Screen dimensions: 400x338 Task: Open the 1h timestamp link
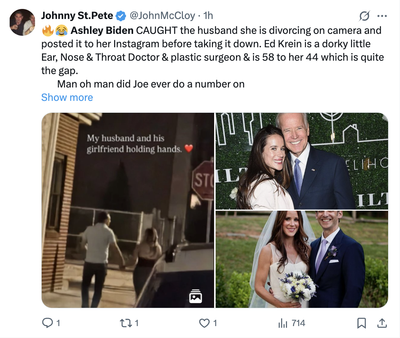208,16
